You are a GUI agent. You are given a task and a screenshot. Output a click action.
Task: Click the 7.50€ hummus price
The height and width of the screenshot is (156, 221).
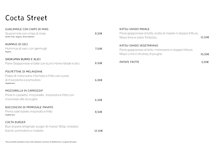[98, 49]
